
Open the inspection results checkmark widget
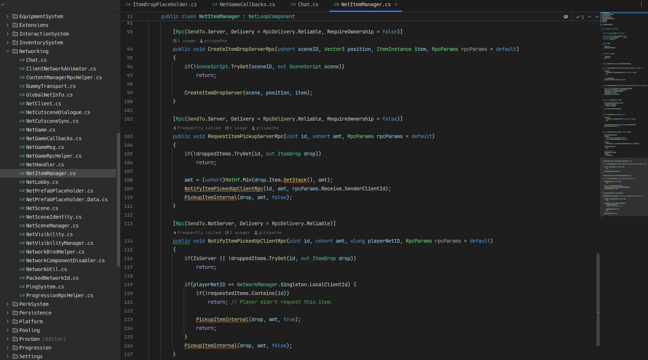[x=580, y=17]
